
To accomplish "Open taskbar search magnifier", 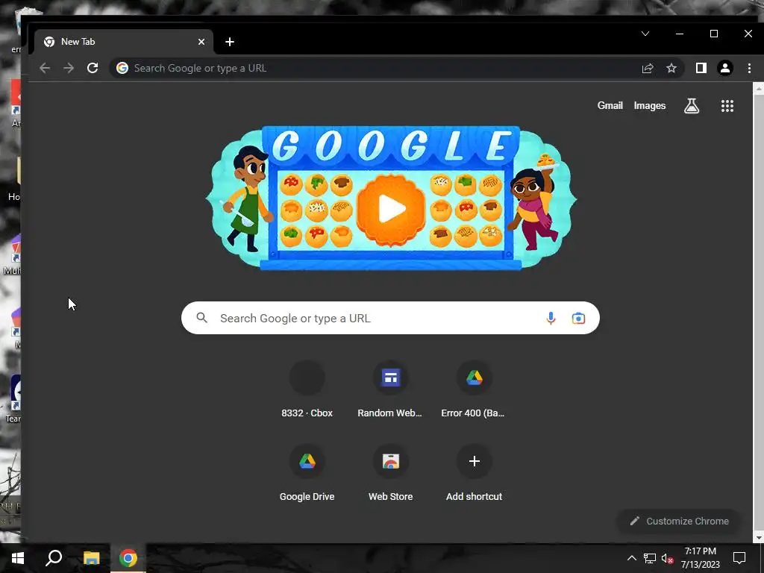I will pos(54,558).
